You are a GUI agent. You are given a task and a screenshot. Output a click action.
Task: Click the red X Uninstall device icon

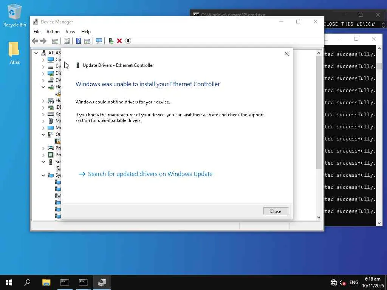coord(119,41)
